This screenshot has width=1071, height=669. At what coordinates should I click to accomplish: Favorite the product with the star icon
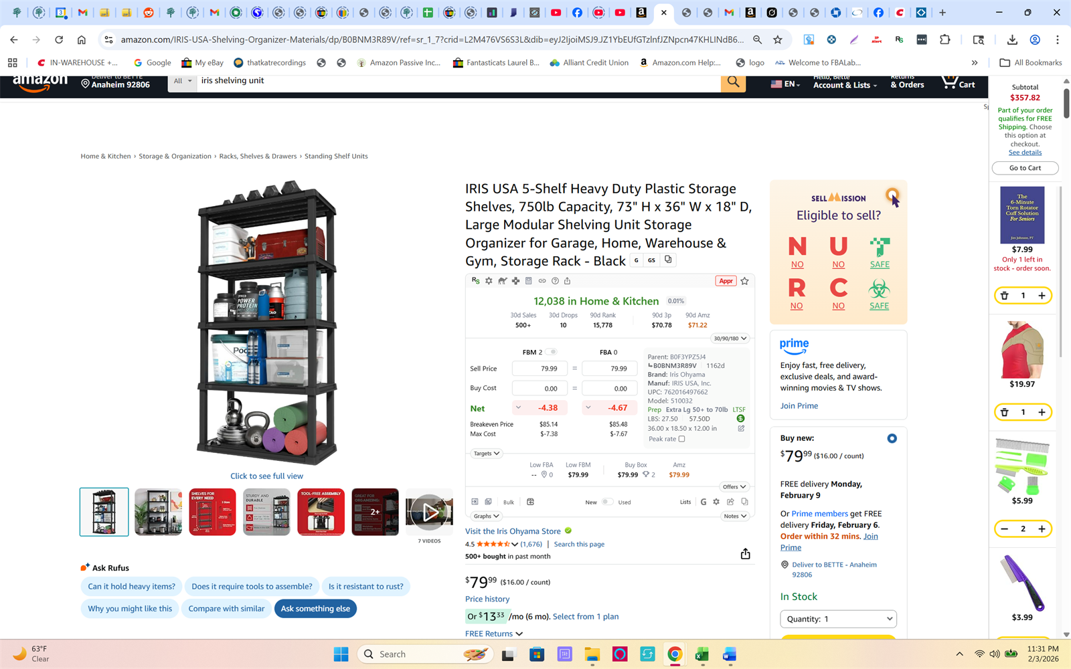tap(744, 281)
